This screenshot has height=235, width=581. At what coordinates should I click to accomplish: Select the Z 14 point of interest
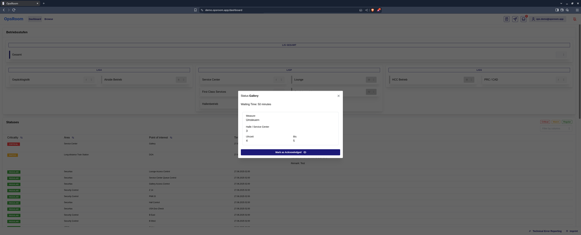click(x=150, y=190)
